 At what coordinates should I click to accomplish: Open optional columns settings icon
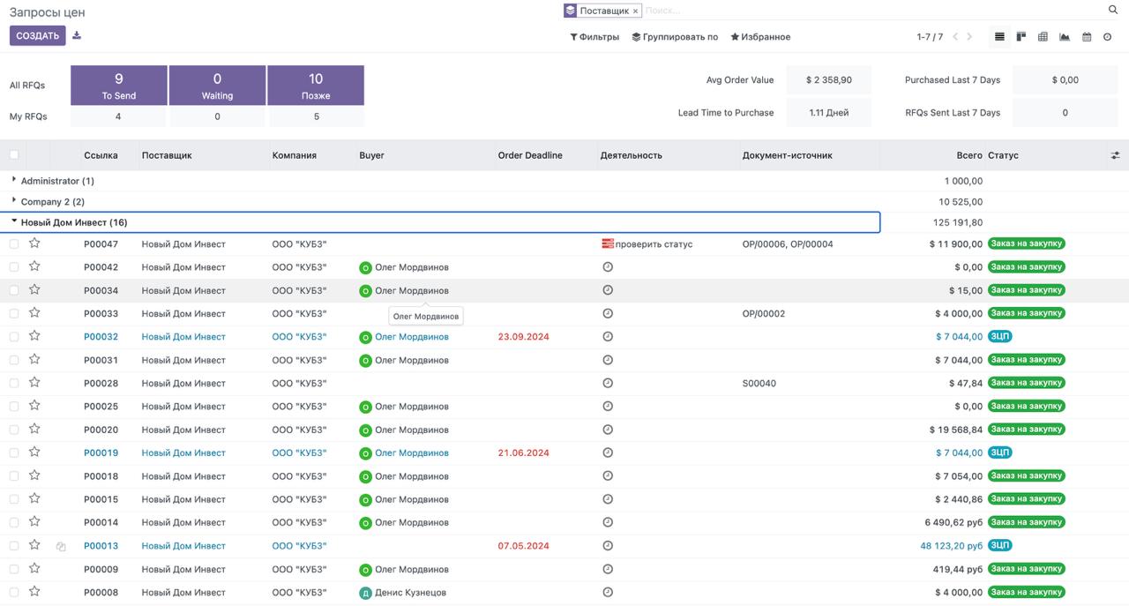[1115, 155]
